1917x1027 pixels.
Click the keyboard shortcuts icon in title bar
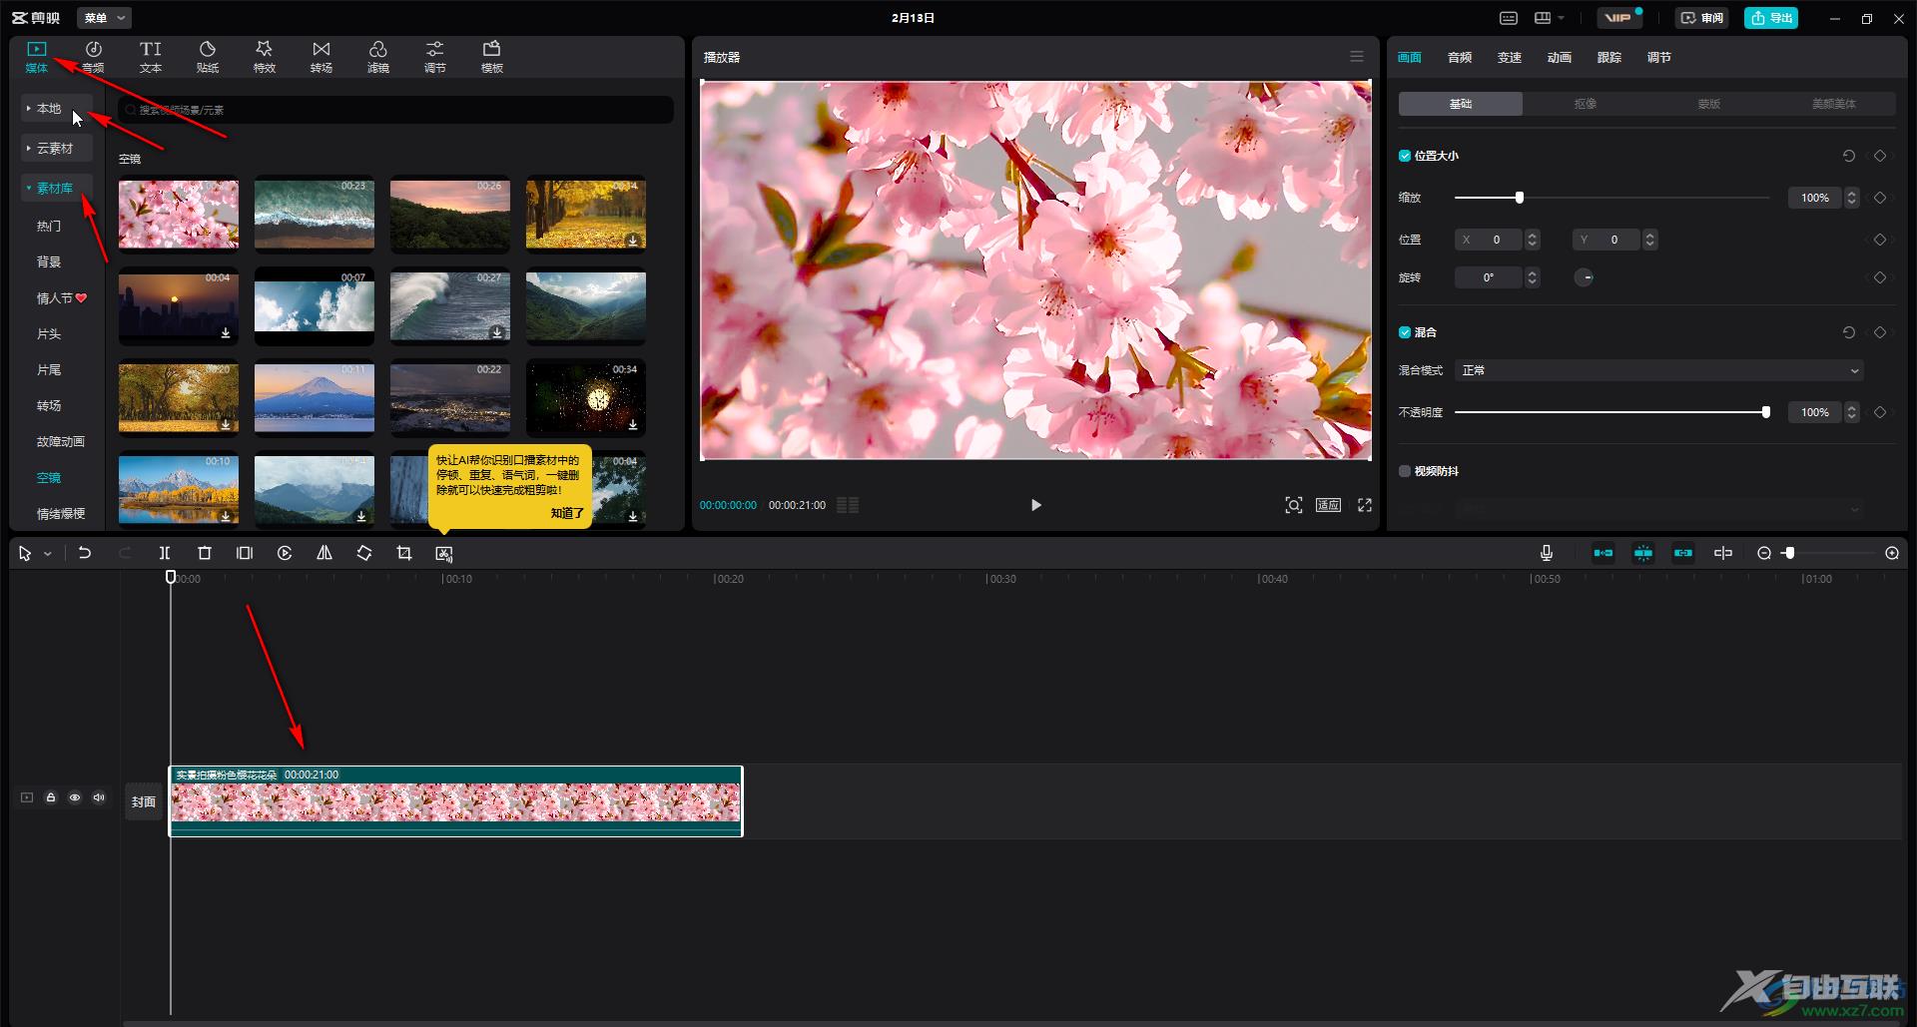1509,18
